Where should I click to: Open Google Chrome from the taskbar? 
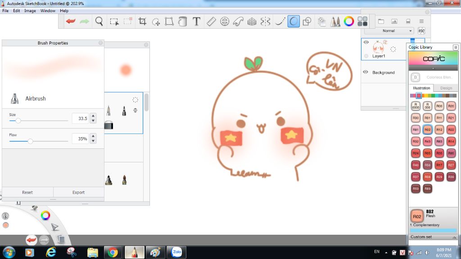coord(112,252)
